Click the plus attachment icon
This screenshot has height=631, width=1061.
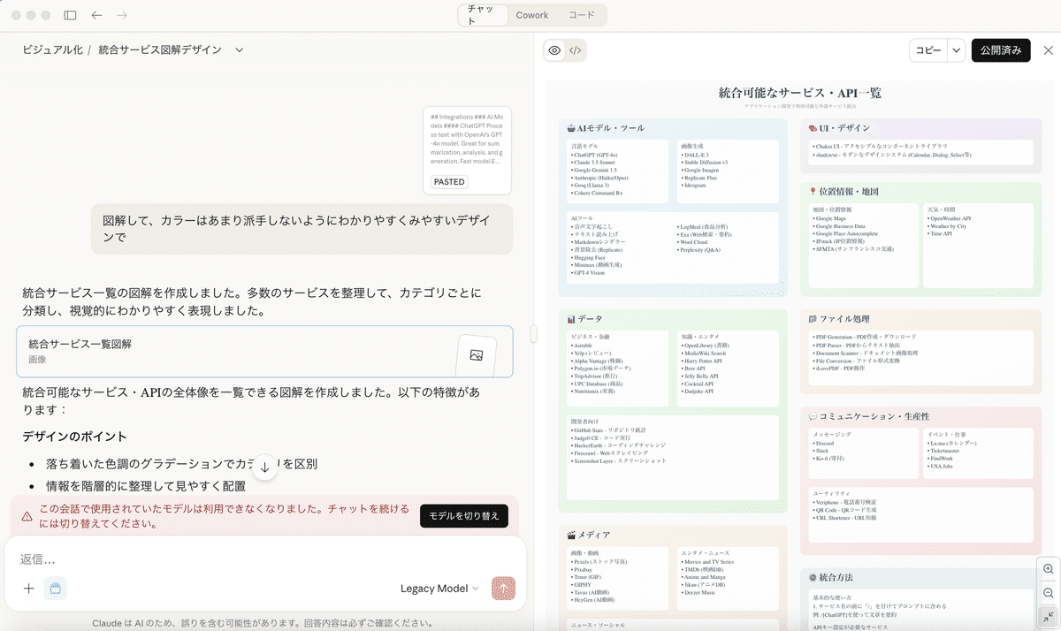[x=29, y=589]
